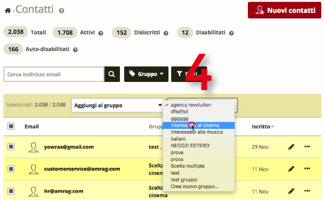
Task: Click avatar icon of hr@amrag.com
Action: (x=33, y=191)
